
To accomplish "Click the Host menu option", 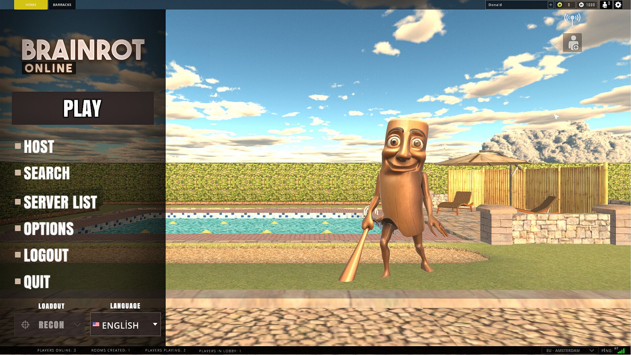I will coord(38,147).
